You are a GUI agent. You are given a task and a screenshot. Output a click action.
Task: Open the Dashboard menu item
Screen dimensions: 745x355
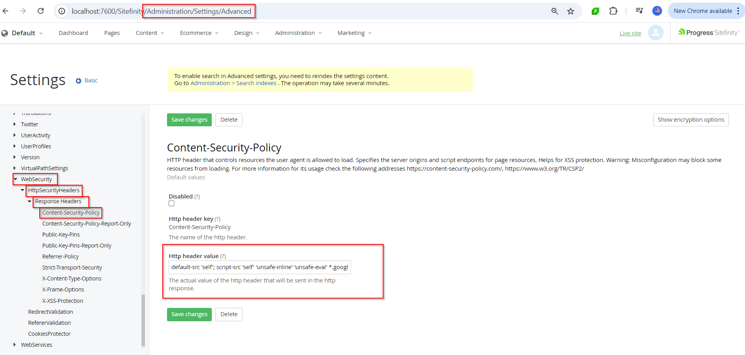click(73, 33)
